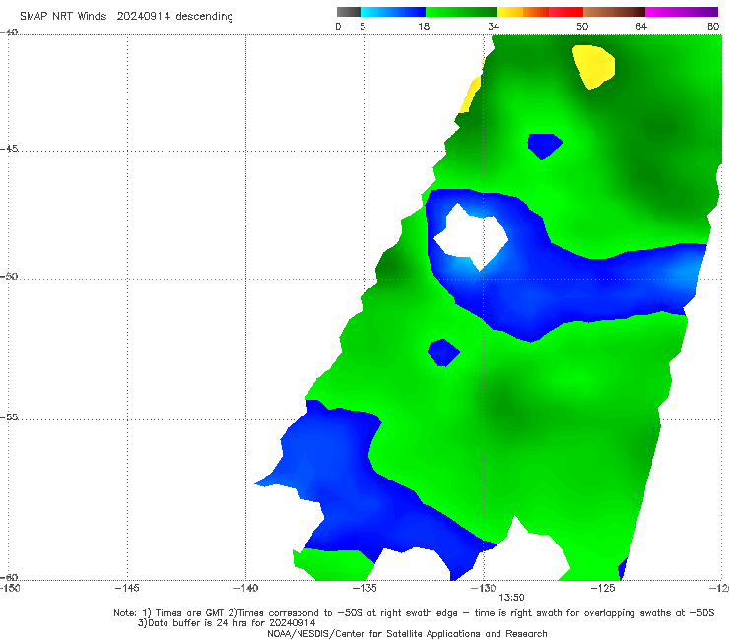Click the large yellow wind patch near the top right
Screen dimensions: 729x640
tap(594, 66)
